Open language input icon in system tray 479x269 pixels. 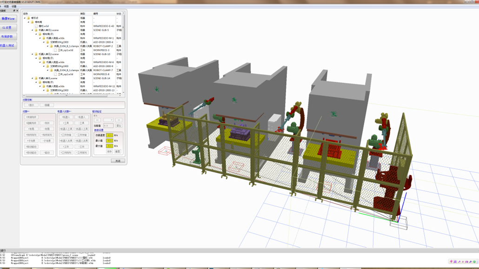451,262
